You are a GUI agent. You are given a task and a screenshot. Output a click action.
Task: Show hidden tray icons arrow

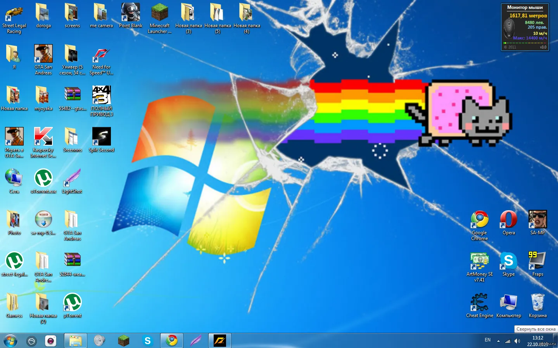click(x=498, y=341)
